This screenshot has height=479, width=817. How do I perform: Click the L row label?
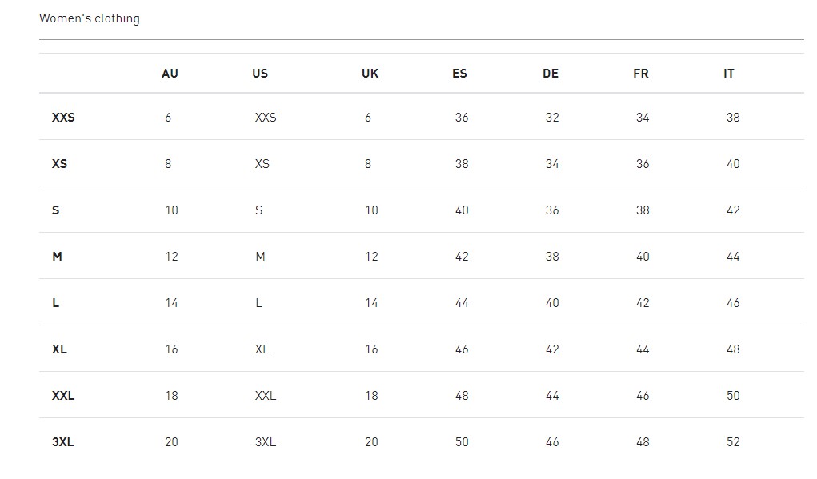55,303
